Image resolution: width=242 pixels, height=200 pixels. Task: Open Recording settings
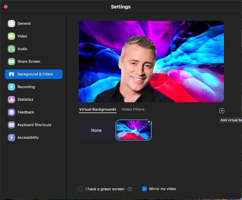pyautogui.click(x=34, y=87)
